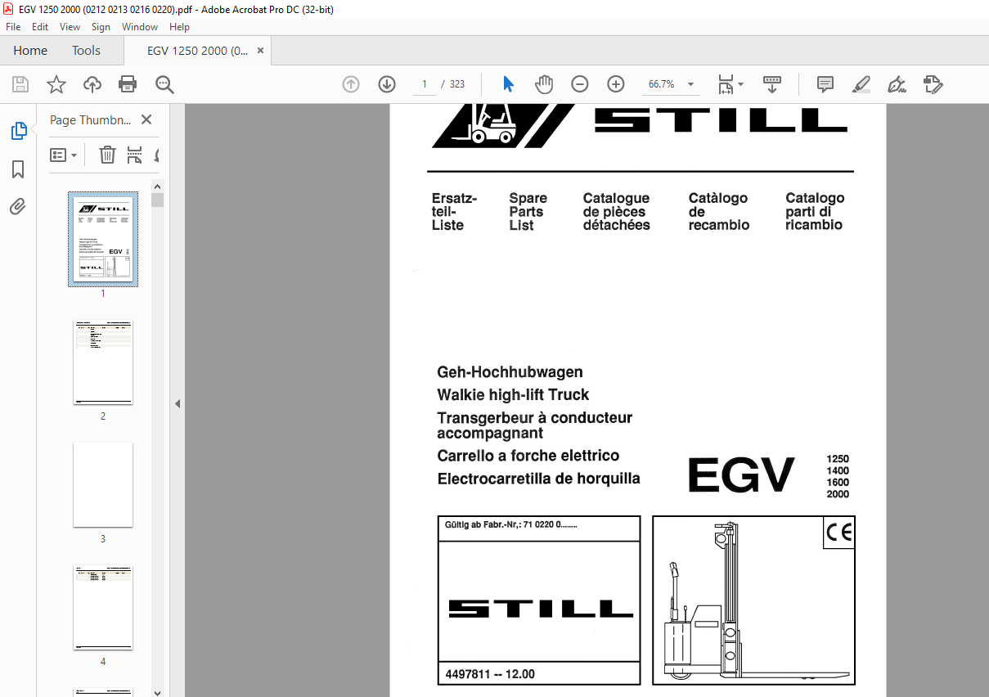
Task: Open the Help menu
Action: pyautogui.click(x=179, y=27)
